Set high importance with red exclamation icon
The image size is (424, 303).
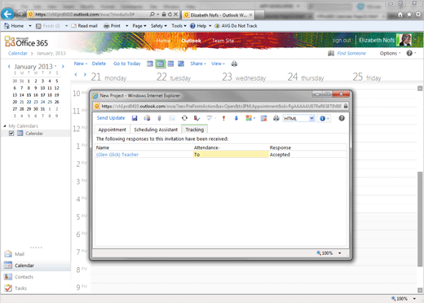(x=223, y=118)
